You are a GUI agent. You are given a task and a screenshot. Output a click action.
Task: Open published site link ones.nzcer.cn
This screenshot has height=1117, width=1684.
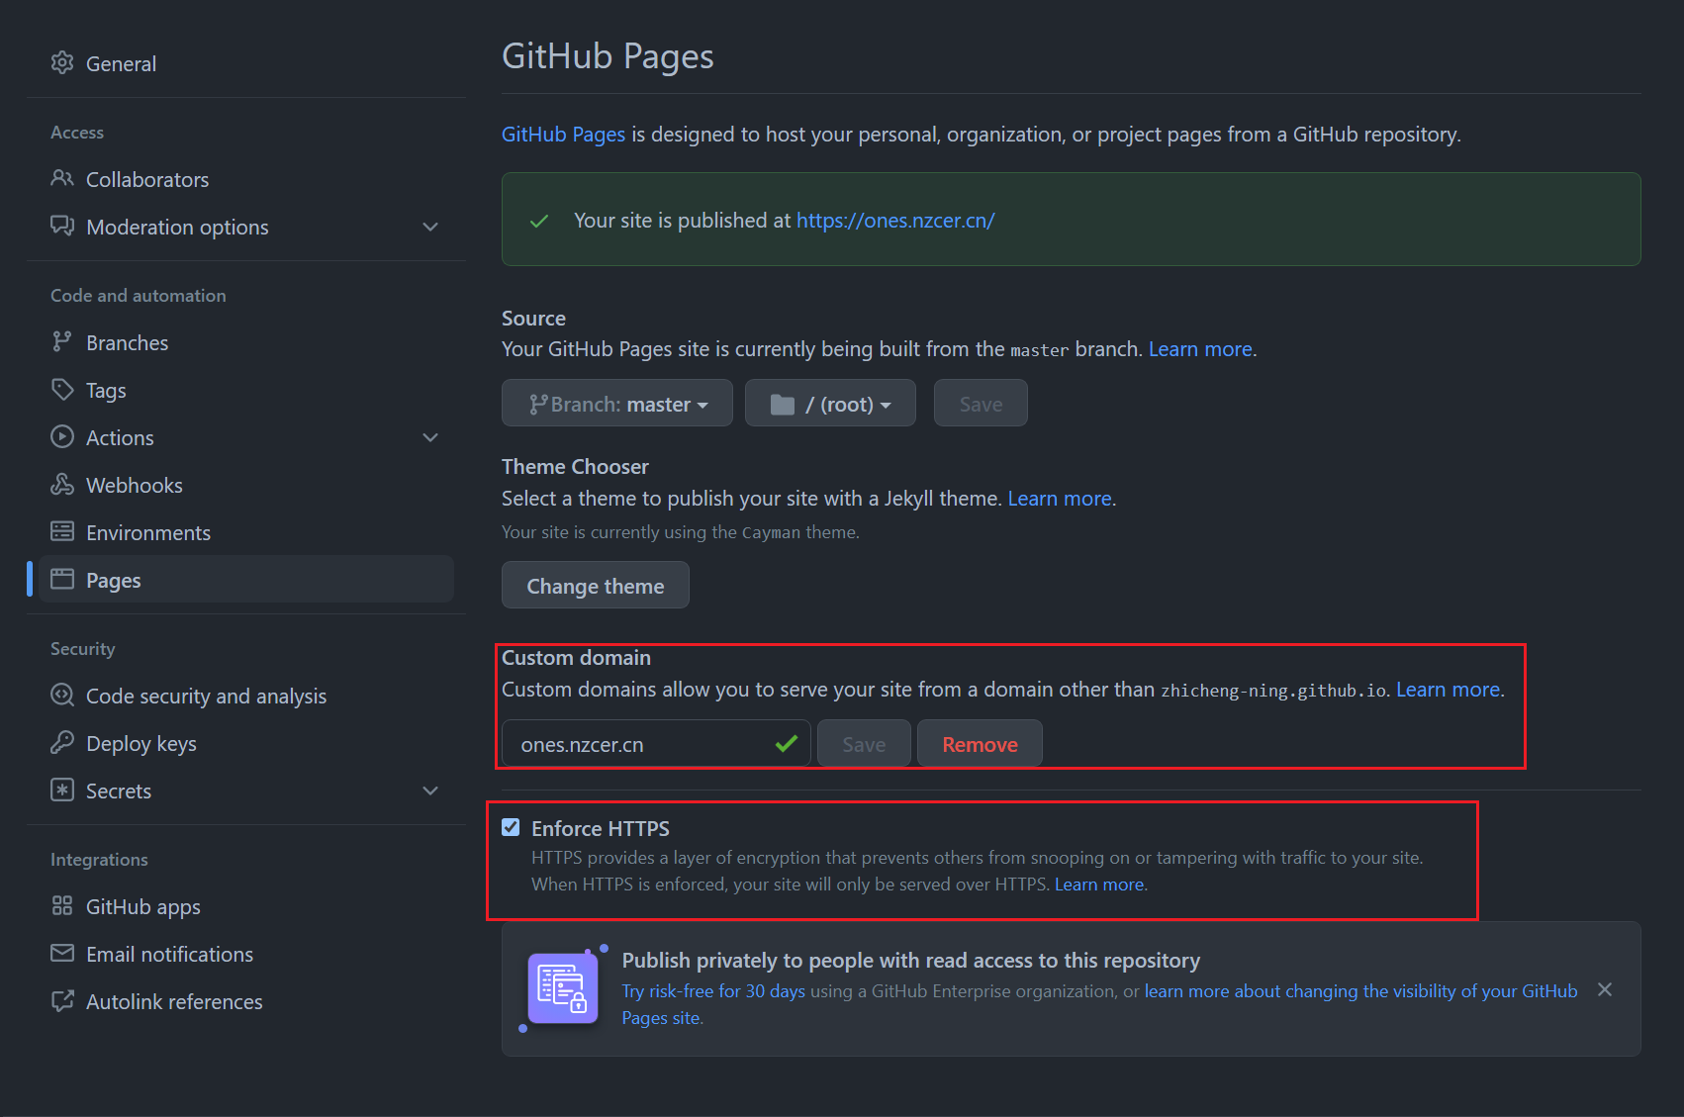(895, 221)
